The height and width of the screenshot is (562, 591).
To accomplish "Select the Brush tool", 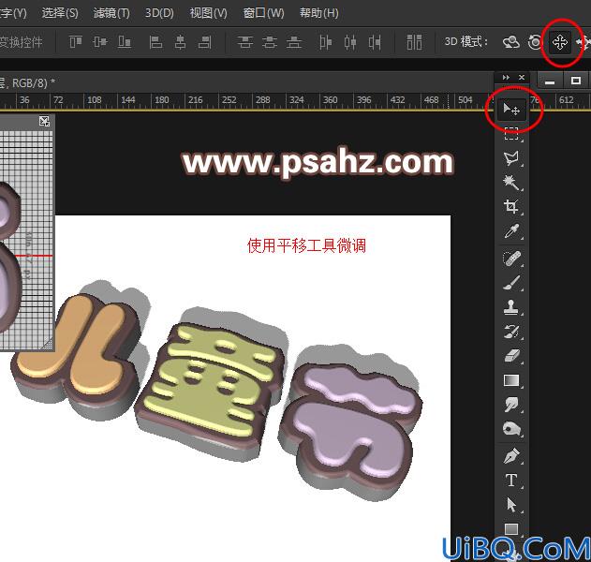I will click(x=511, y=283).
